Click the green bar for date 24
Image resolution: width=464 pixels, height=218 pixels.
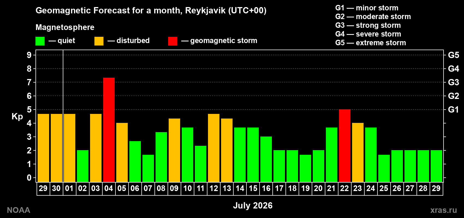click(x=371, y=155)
